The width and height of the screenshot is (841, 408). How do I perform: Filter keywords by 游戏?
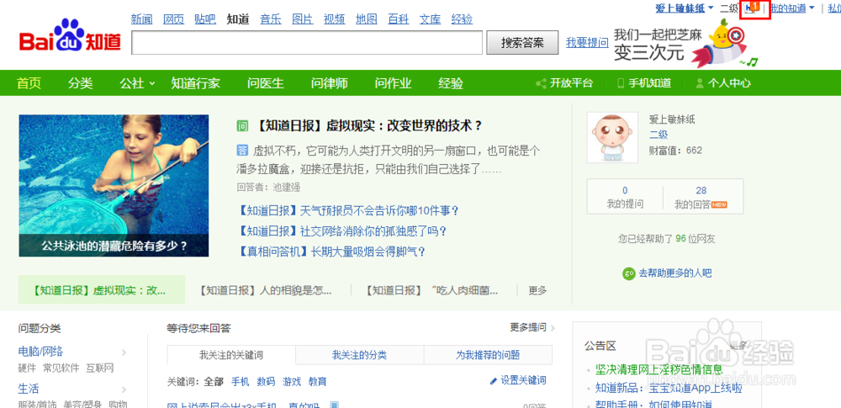[292, 382]
